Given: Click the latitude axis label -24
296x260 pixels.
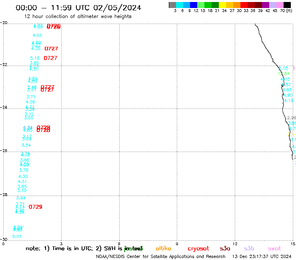Looking at the screenshot, I should coord(4,107).
